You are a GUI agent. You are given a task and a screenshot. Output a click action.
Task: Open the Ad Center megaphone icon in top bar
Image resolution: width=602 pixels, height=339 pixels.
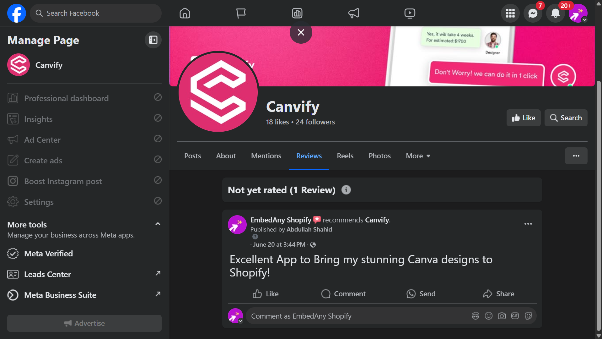(x=353, y=13)
